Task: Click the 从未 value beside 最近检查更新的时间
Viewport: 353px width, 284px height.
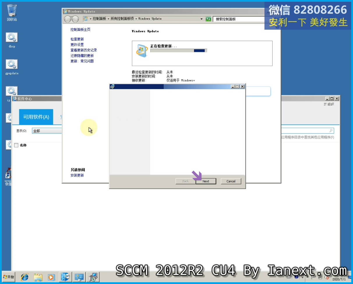Action: coord(170,72)
